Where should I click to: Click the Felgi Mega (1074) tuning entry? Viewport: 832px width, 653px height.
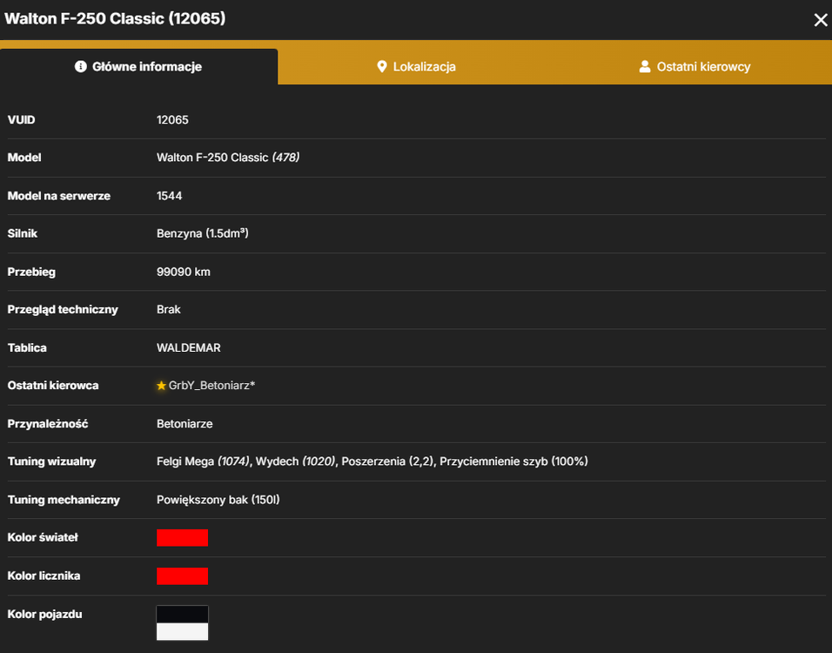click(x=204, y=461)
